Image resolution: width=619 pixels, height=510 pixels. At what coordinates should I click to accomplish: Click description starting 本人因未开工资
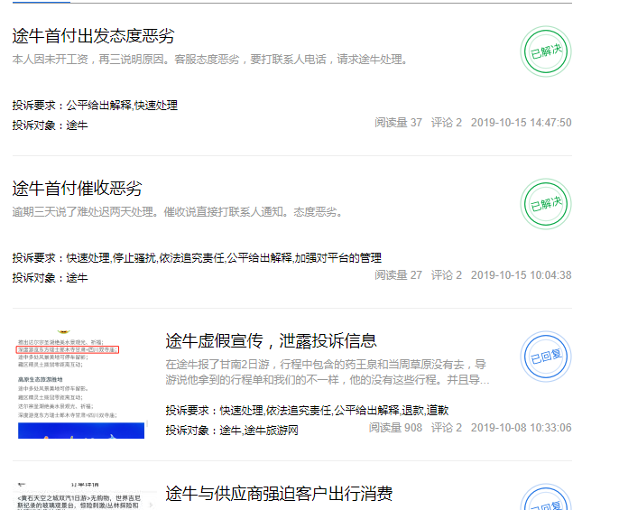click(x=210, y=60)
